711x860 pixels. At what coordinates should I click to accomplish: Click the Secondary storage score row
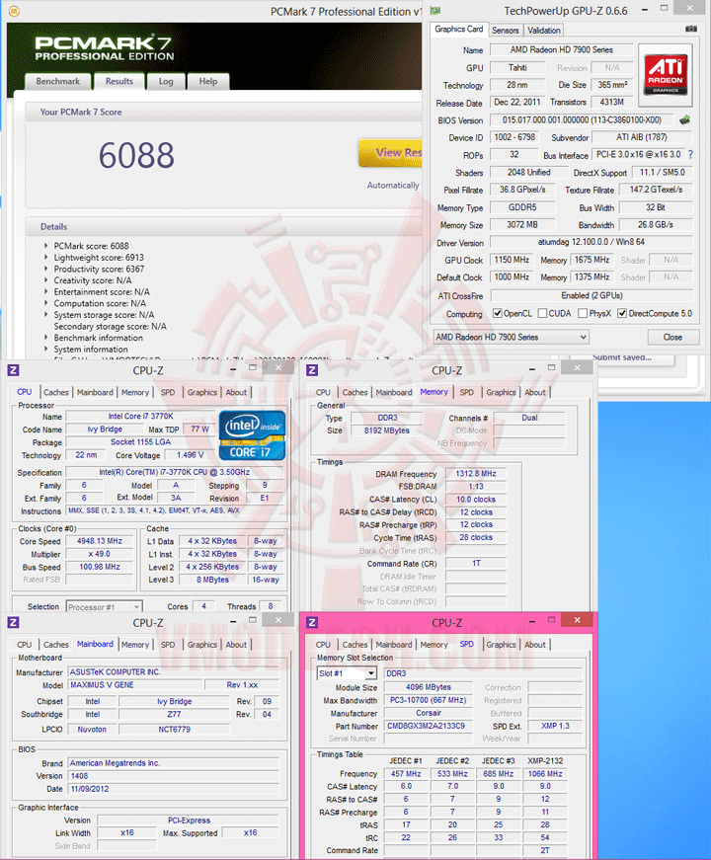point(111,327)
